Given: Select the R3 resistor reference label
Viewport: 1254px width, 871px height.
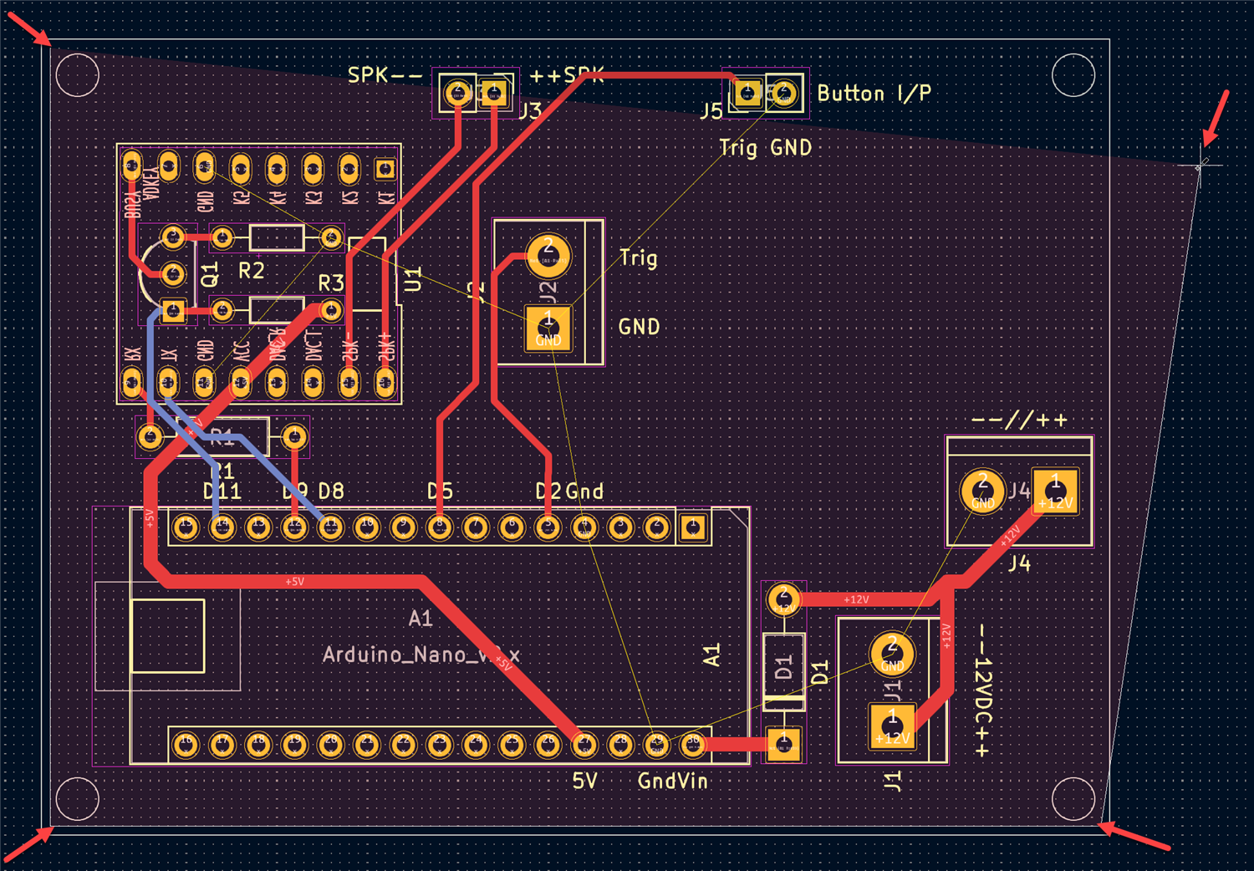Looking at the screenshot, I should [x=331, y=283].
